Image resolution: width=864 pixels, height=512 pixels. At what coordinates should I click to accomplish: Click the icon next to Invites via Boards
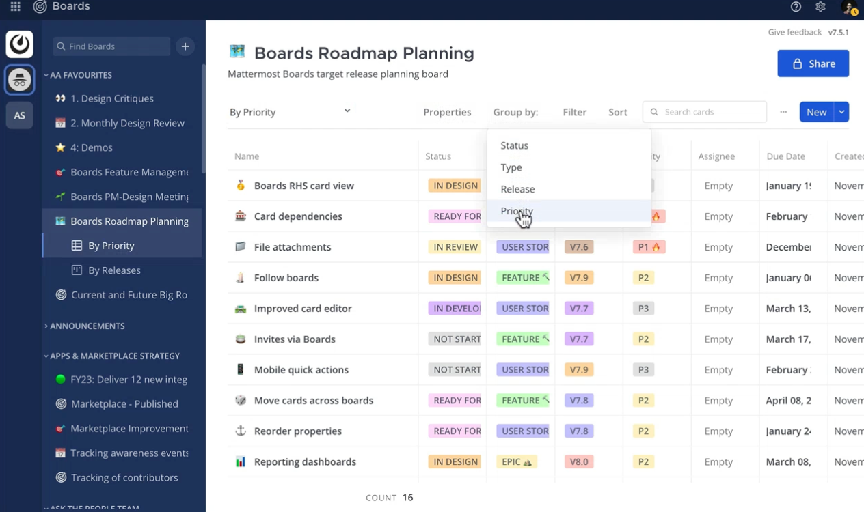tap(241, 339)
